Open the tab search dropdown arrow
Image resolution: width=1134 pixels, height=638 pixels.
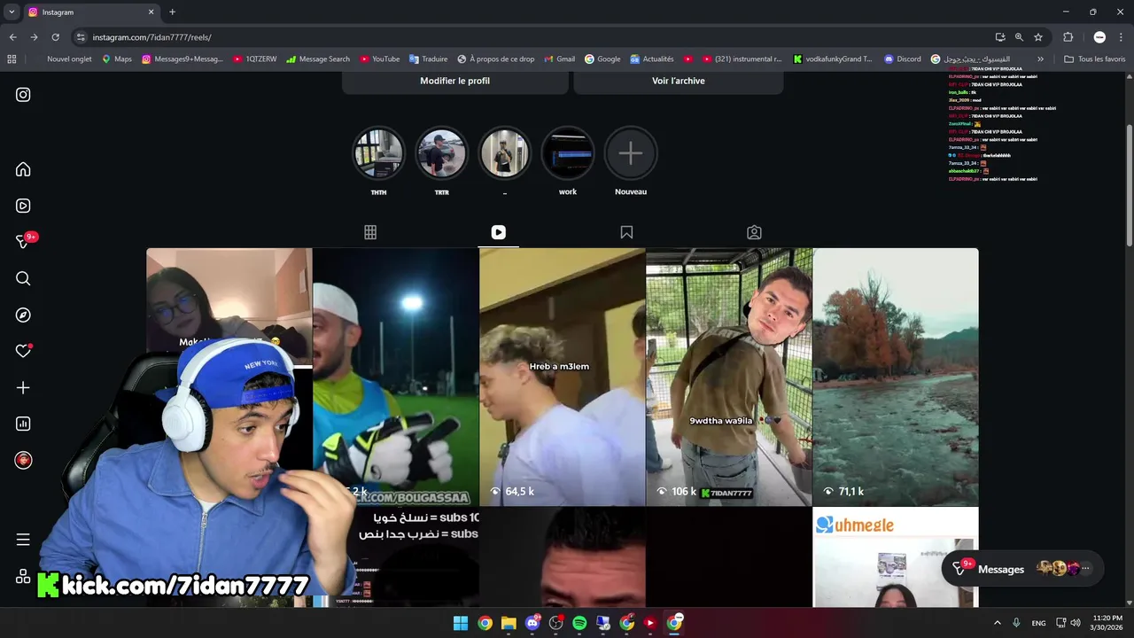[x=12, y=12]
